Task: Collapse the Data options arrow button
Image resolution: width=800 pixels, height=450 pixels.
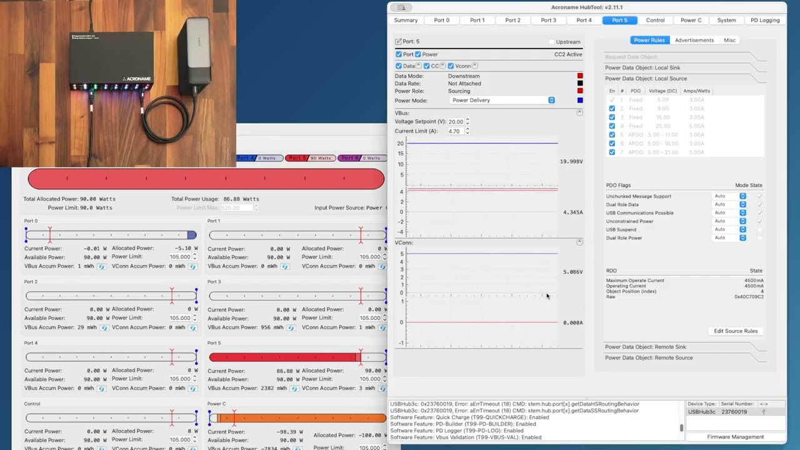Action: click(417, 66)
